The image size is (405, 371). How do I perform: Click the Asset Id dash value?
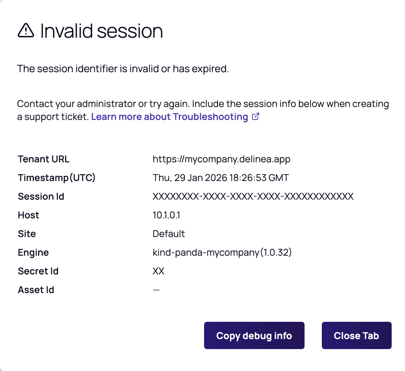[156, 290]
